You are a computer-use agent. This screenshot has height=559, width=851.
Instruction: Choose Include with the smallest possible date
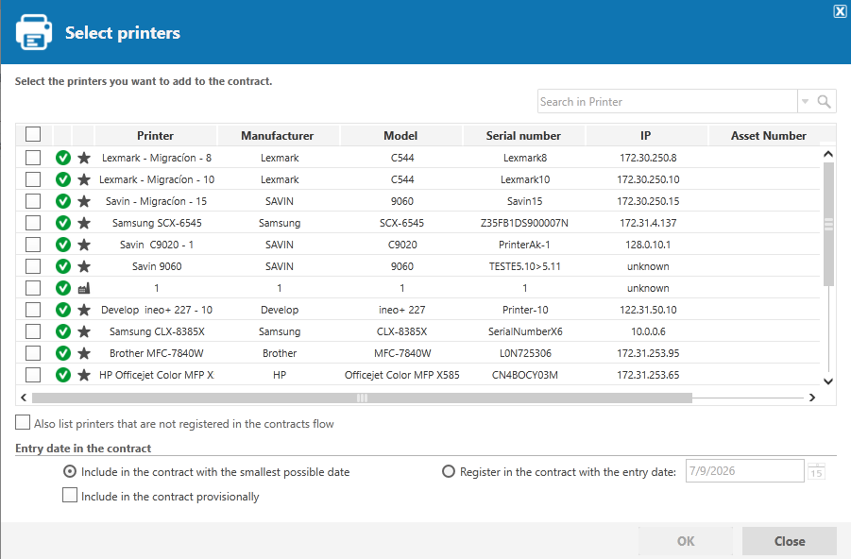(70, 471)
